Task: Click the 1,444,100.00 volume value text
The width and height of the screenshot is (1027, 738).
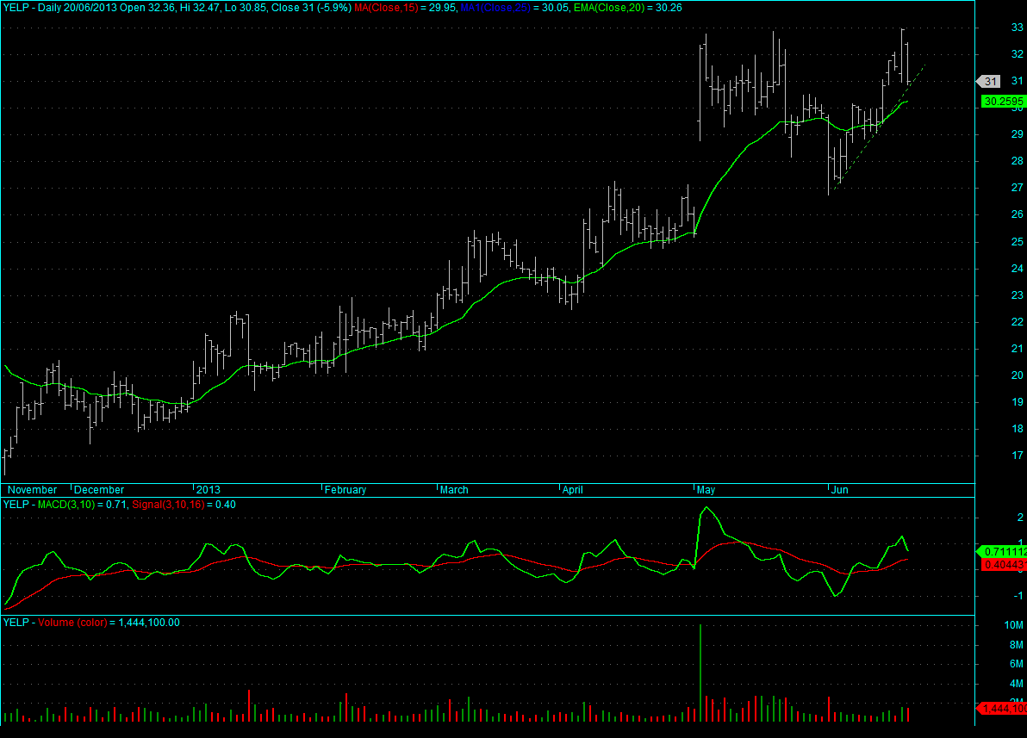Action: (149, 622)
